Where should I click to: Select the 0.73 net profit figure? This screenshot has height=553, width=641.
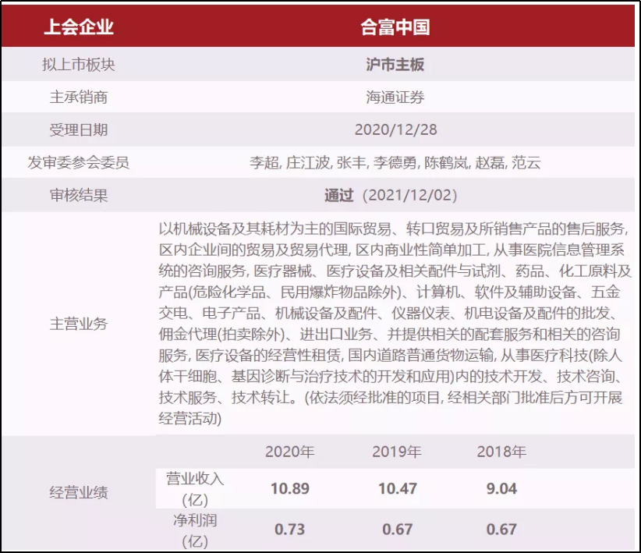pos(290,529)
